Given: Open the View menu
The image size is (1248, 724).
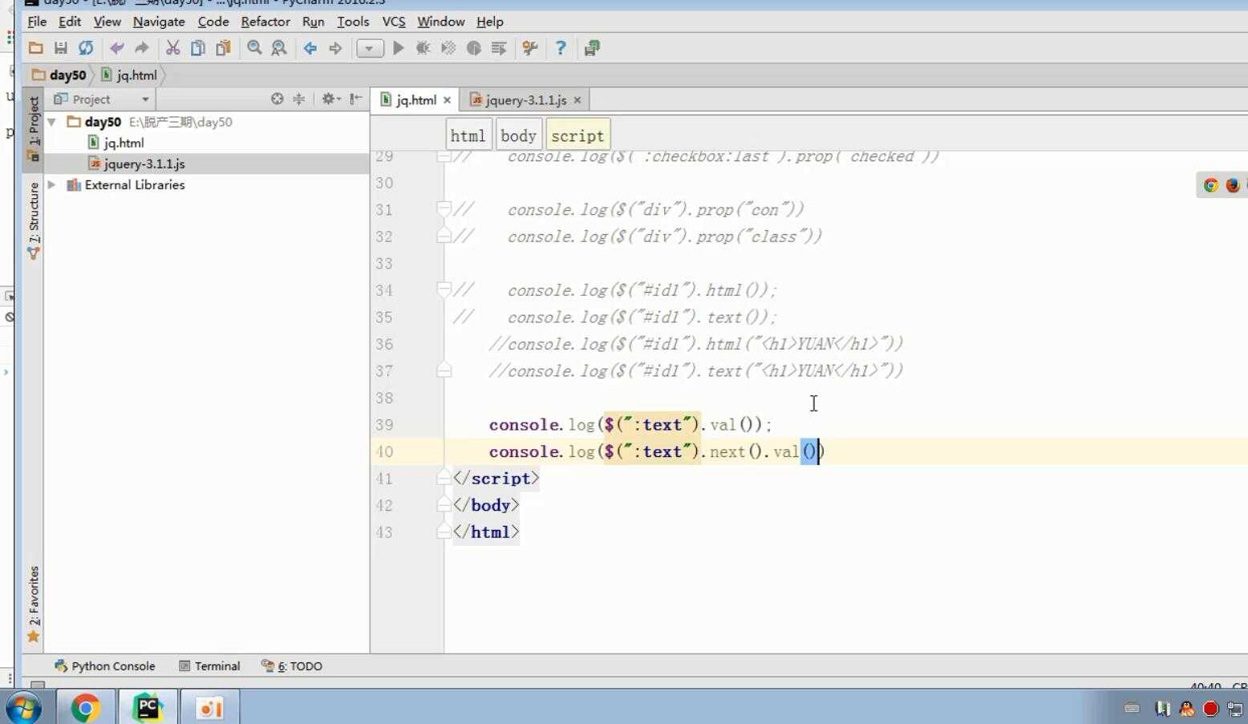Looking at the screenshot, I should 107,22.
